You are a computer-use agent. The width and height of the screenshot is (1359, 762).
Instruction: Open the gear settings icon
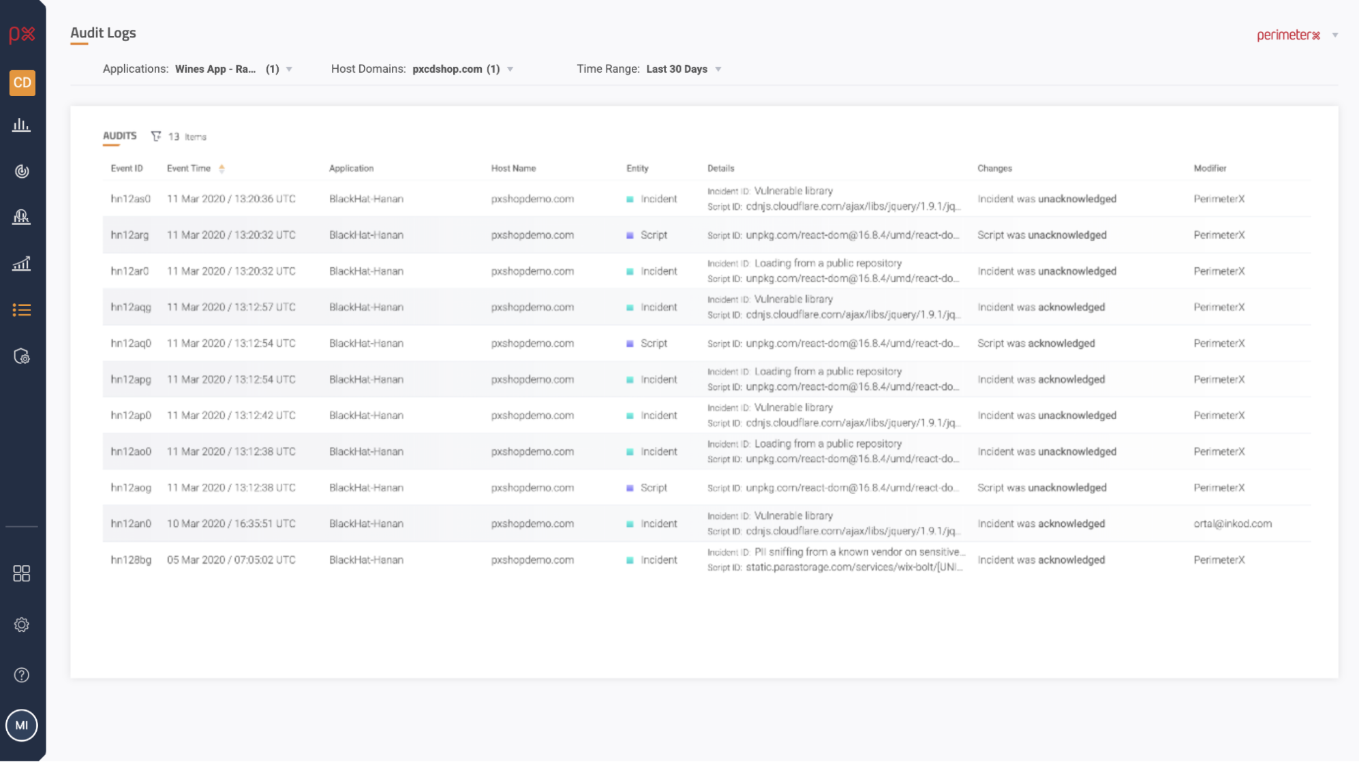pyautogui.click(x=22, y=624)
